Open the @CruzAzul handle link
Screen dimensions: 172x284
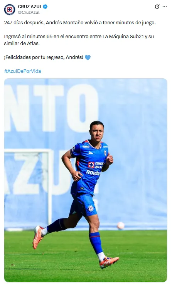tap(29, 12)
